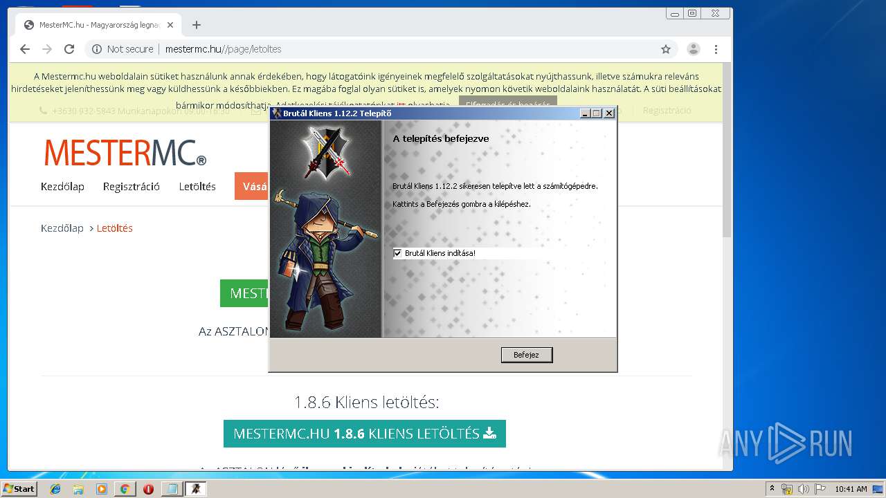The image size is (886, 498).
Task: Open Action Center flag icon
Action: tap(820, 489)
